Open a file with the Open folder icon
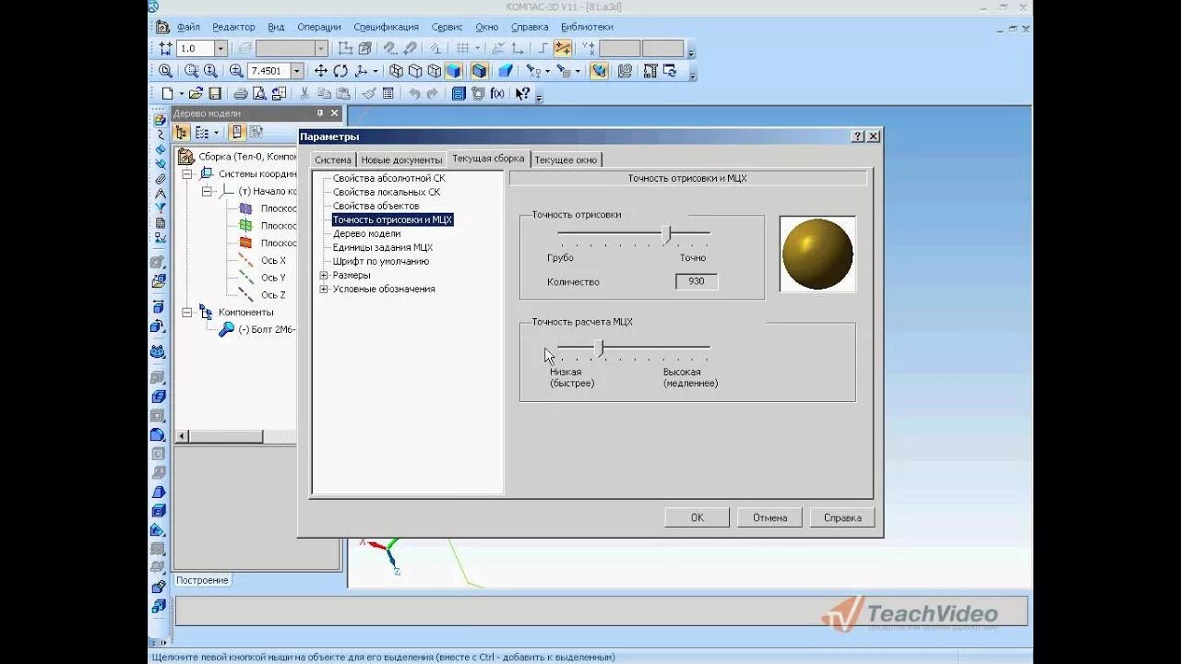Viewport: 1181px width, 664px height. (x=196, y=93)
